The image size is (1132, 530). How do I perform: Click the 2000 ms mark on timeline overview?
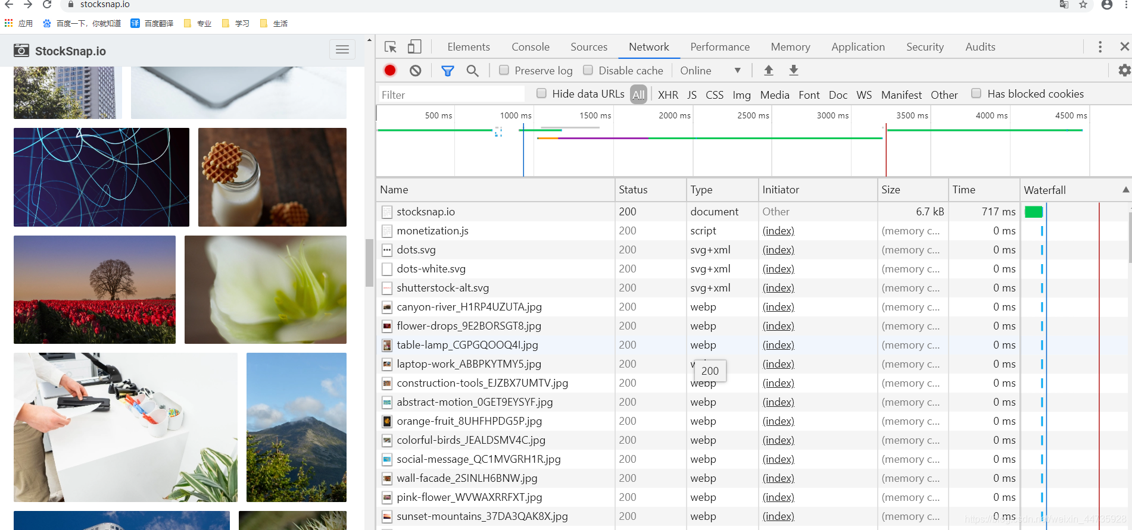[675, 115]
